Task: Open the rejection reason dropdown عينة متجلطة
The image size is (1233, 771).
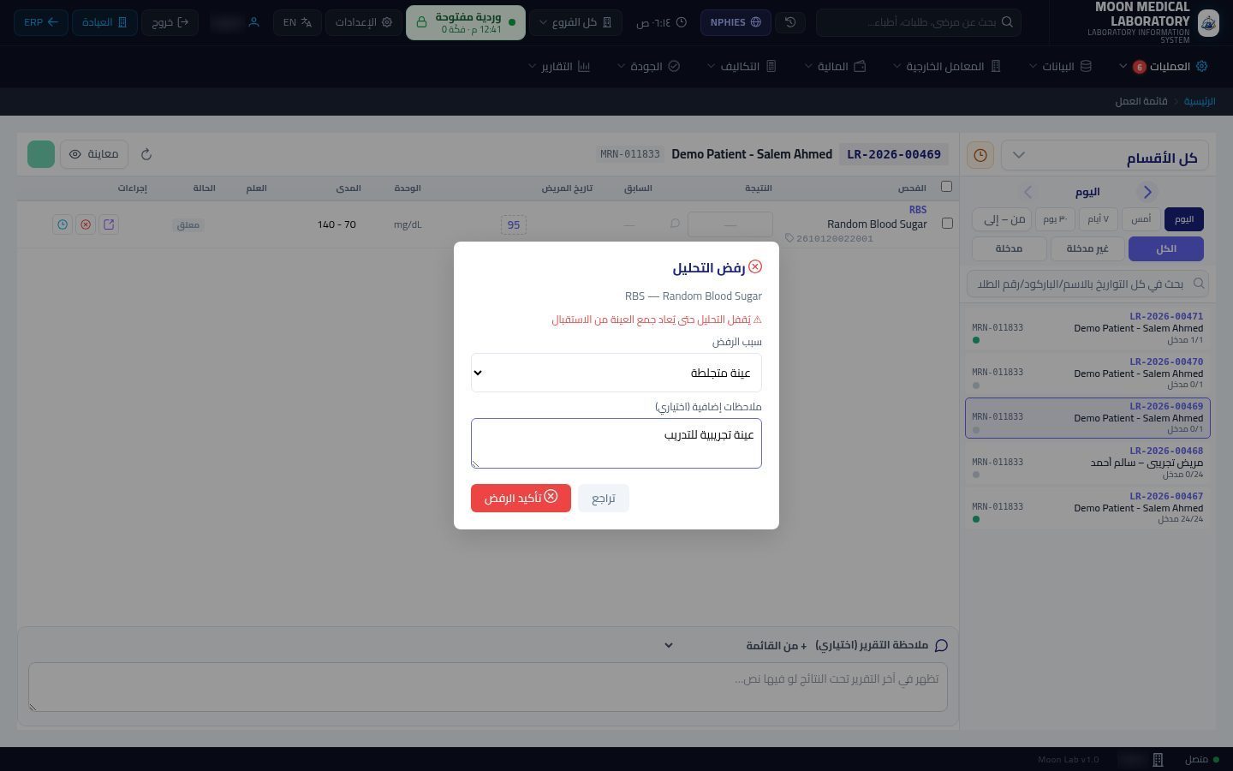Action: point(616,373)
